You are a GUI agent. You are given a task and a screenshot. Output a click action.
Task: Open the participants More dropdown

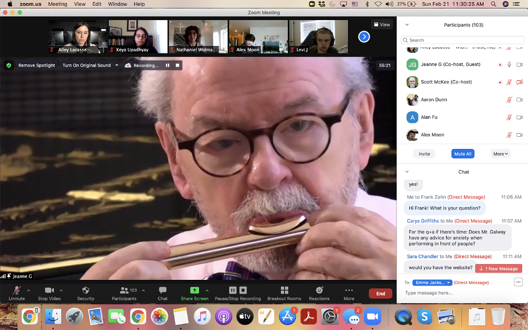(x=501, y=154)
